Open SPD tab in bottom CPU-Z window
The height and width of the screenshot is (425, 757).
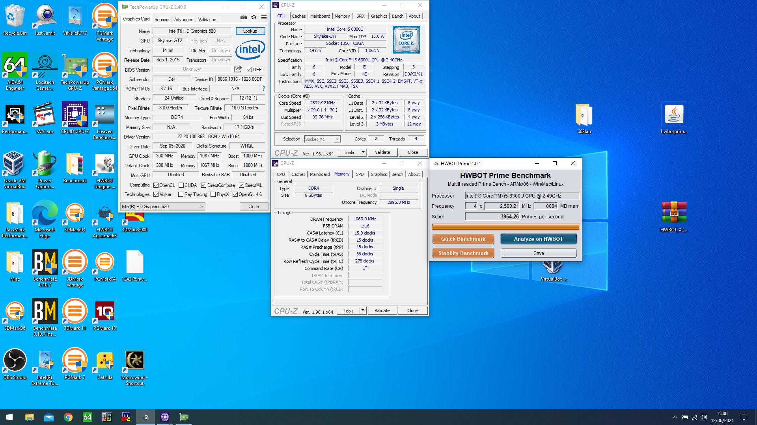[360, 174]
